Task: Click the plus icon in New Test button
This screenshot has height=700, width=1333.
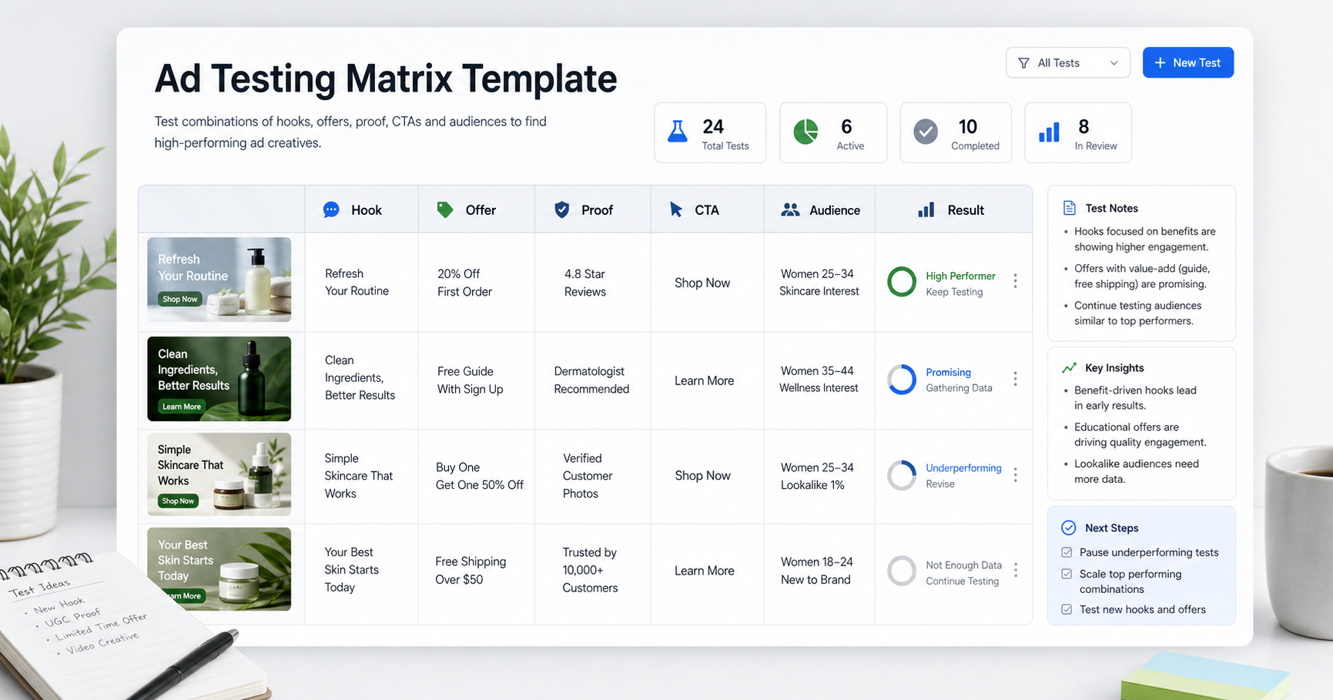Action: tap(1160, 63)
